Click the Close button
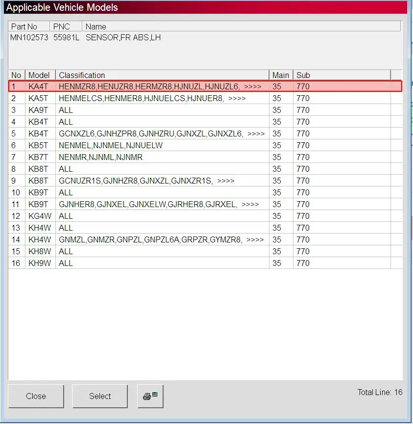Image resolution: width=413 pixels, height=424 pixels. point(36,396)
